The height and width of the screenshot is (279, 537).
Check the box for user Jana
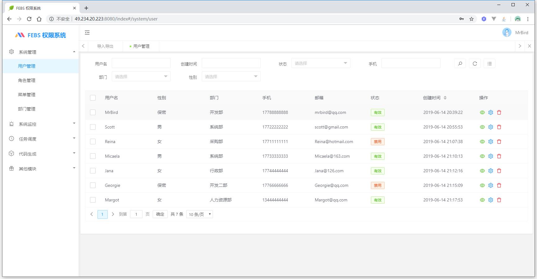coord(93,171)
